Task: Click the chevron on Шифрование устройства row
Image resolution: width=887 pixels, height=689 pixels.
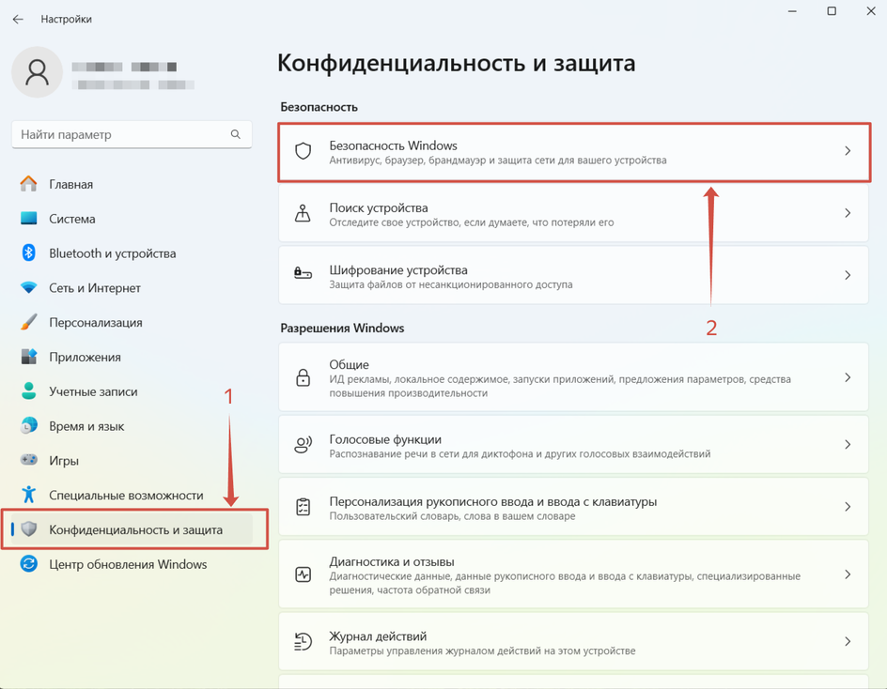Action: pyautogui.click(x=848, y=275)
